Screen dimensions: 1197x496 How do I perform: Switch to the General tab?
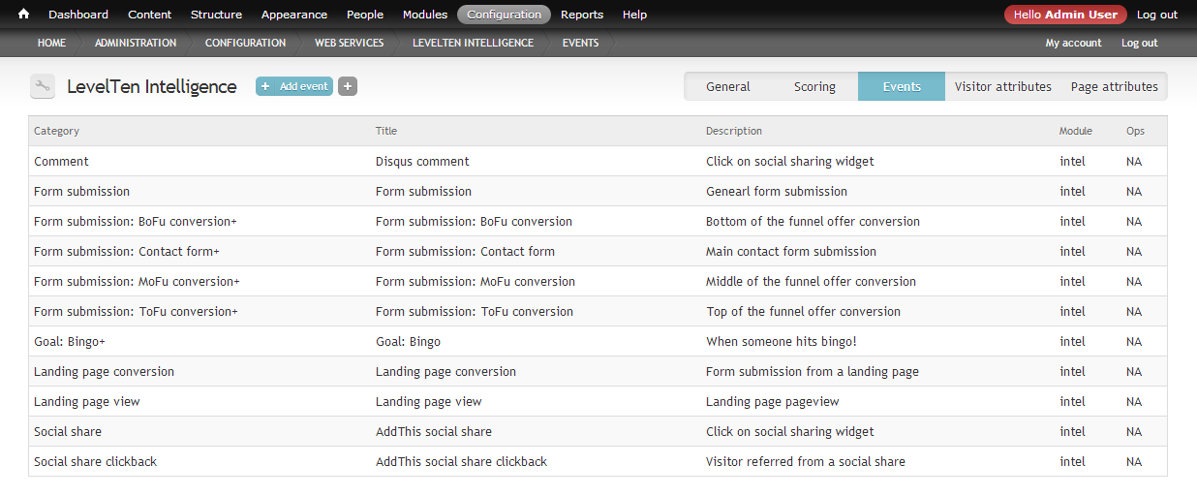click(x=728, y=86)
